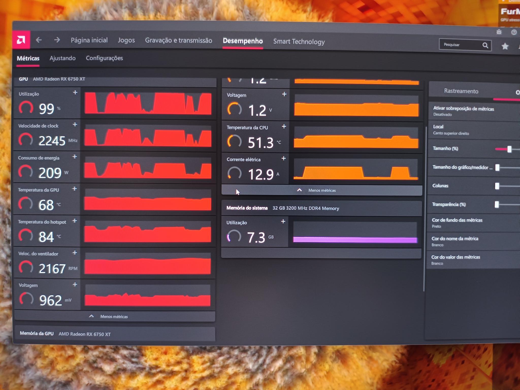Add system memory Utilização plus icon
The image size is (520, 390).
pos(283,221)
